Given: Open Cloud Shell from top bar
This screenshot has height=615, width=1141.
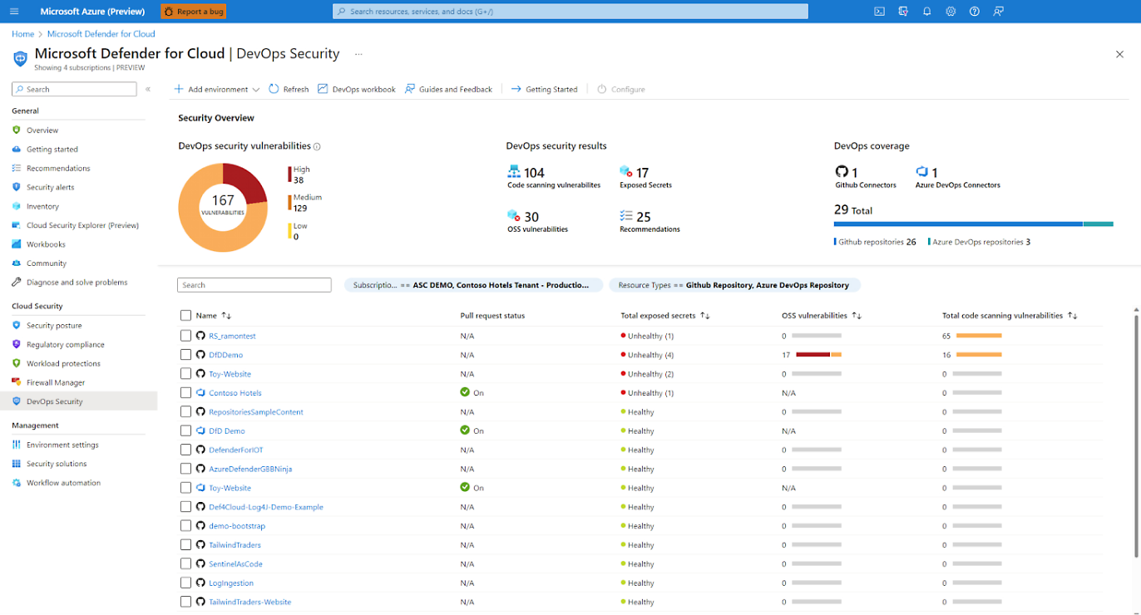Looking at the screenshot, I should (879, 12).
